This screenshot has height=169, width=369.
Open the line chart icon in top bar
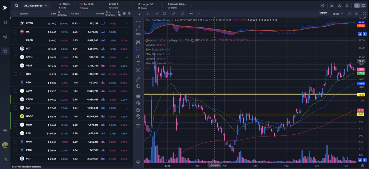click(x=332, y=6)
